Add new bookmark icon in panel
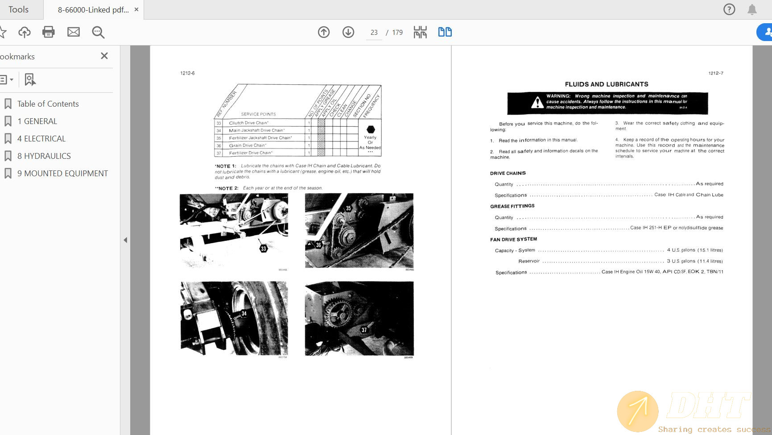Viewport: 772px width, 435px height. point(30,79)
